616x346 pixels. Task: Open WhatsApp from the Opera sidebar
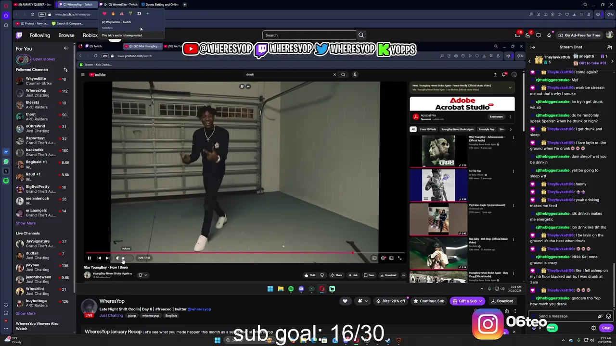(x=6, y=161)
